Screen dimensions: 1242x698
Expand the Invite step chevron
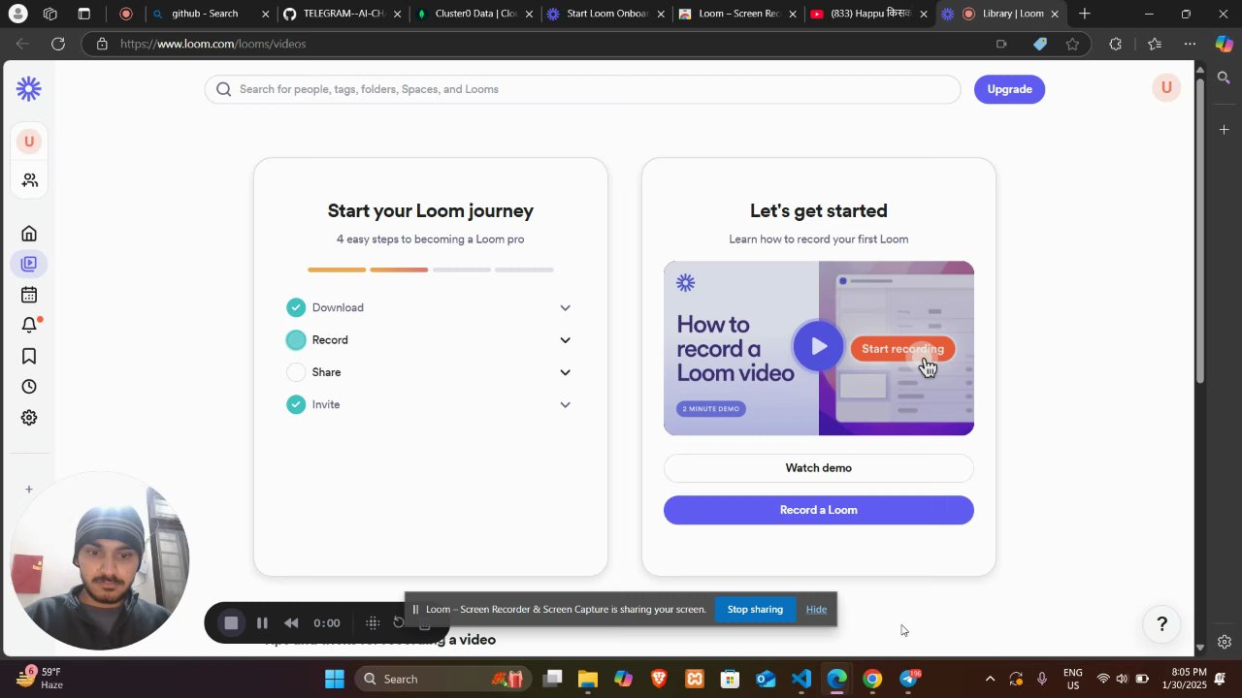pos(565,405)
